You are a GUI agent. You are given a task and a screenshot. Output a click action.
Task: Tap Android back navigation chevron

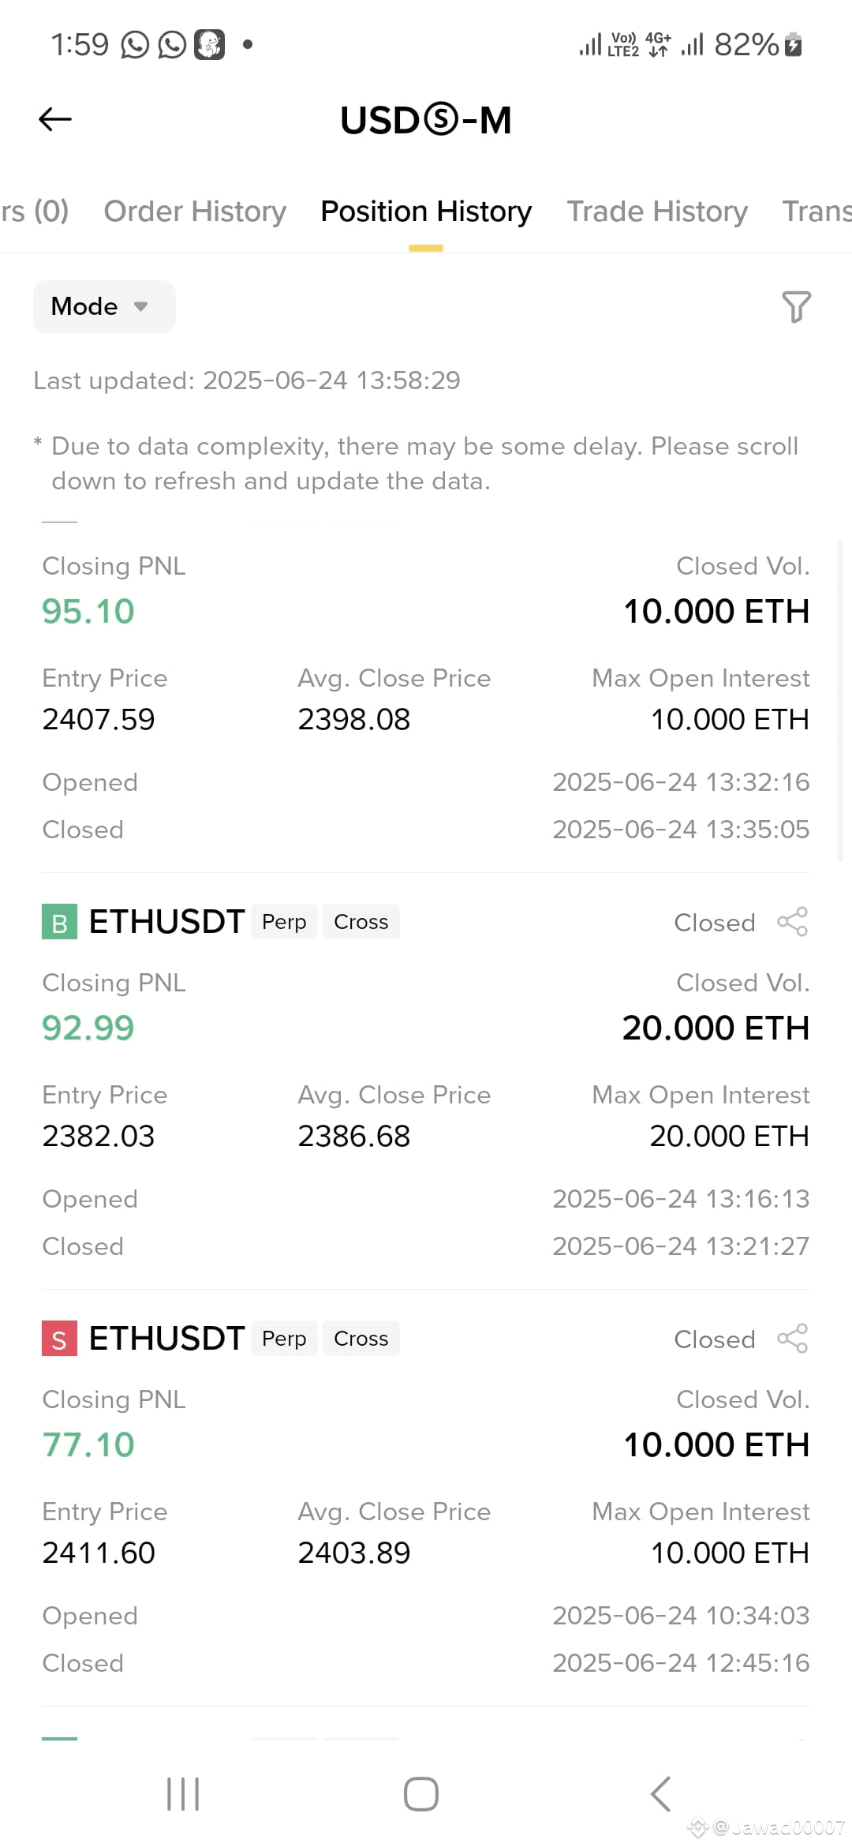pyautogui.click(x=661, y=1794)
